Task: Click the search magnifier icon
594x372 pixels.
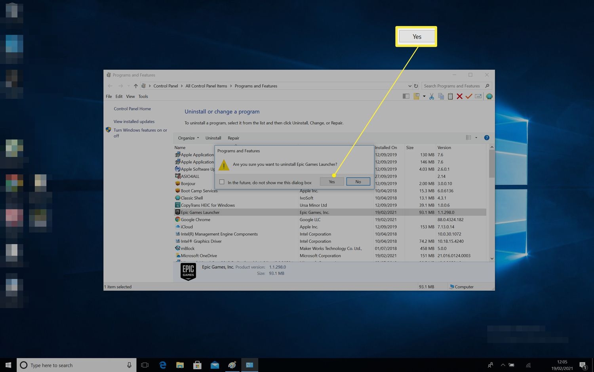Action: (487, 86)
